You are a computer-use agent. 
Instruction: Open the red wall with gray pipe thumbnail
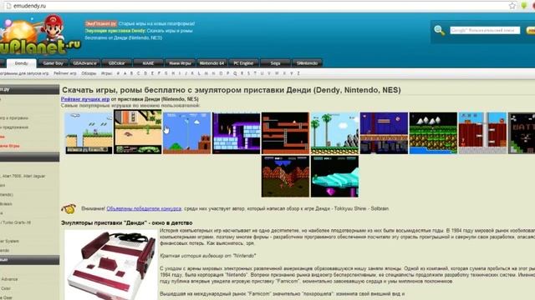pyautogui.click(x=482, y=133)
